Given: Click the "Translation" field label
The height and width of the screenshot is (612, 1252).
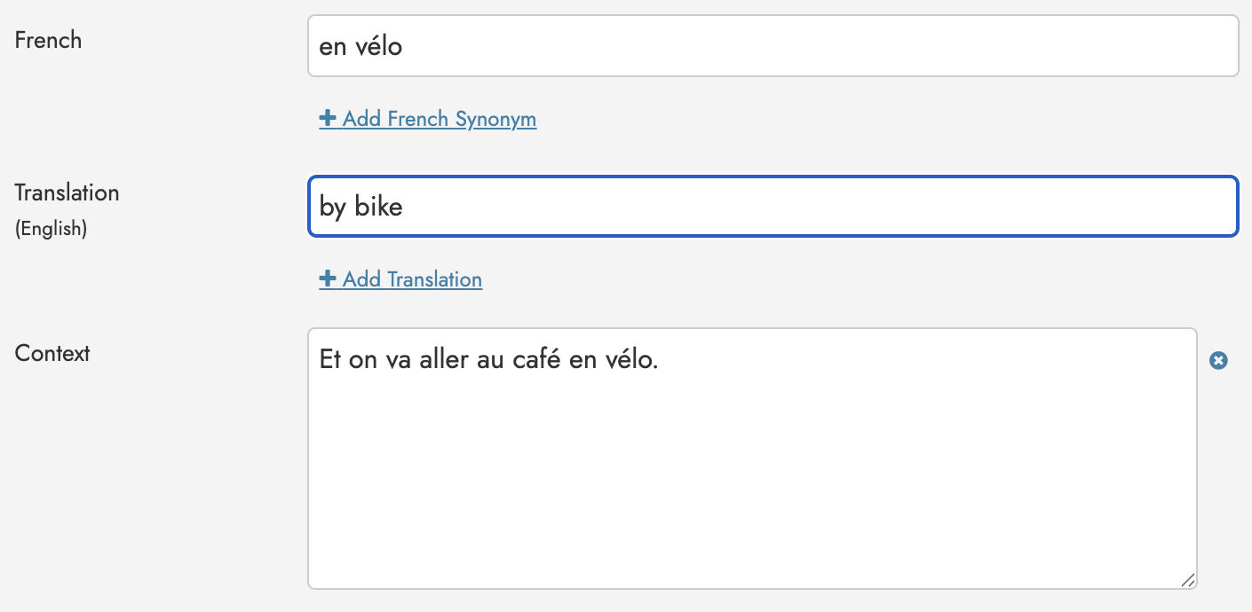Looking at the screenshot, I should click(67, 192).
